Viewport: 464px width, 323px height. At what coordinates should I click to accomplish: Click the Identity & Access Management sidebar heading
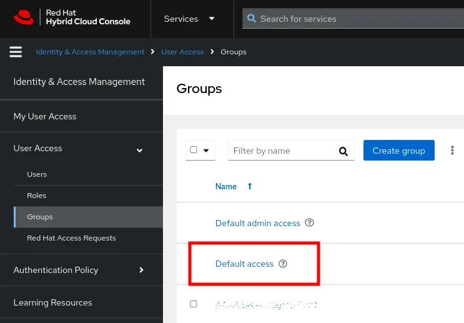pos(79,82)
